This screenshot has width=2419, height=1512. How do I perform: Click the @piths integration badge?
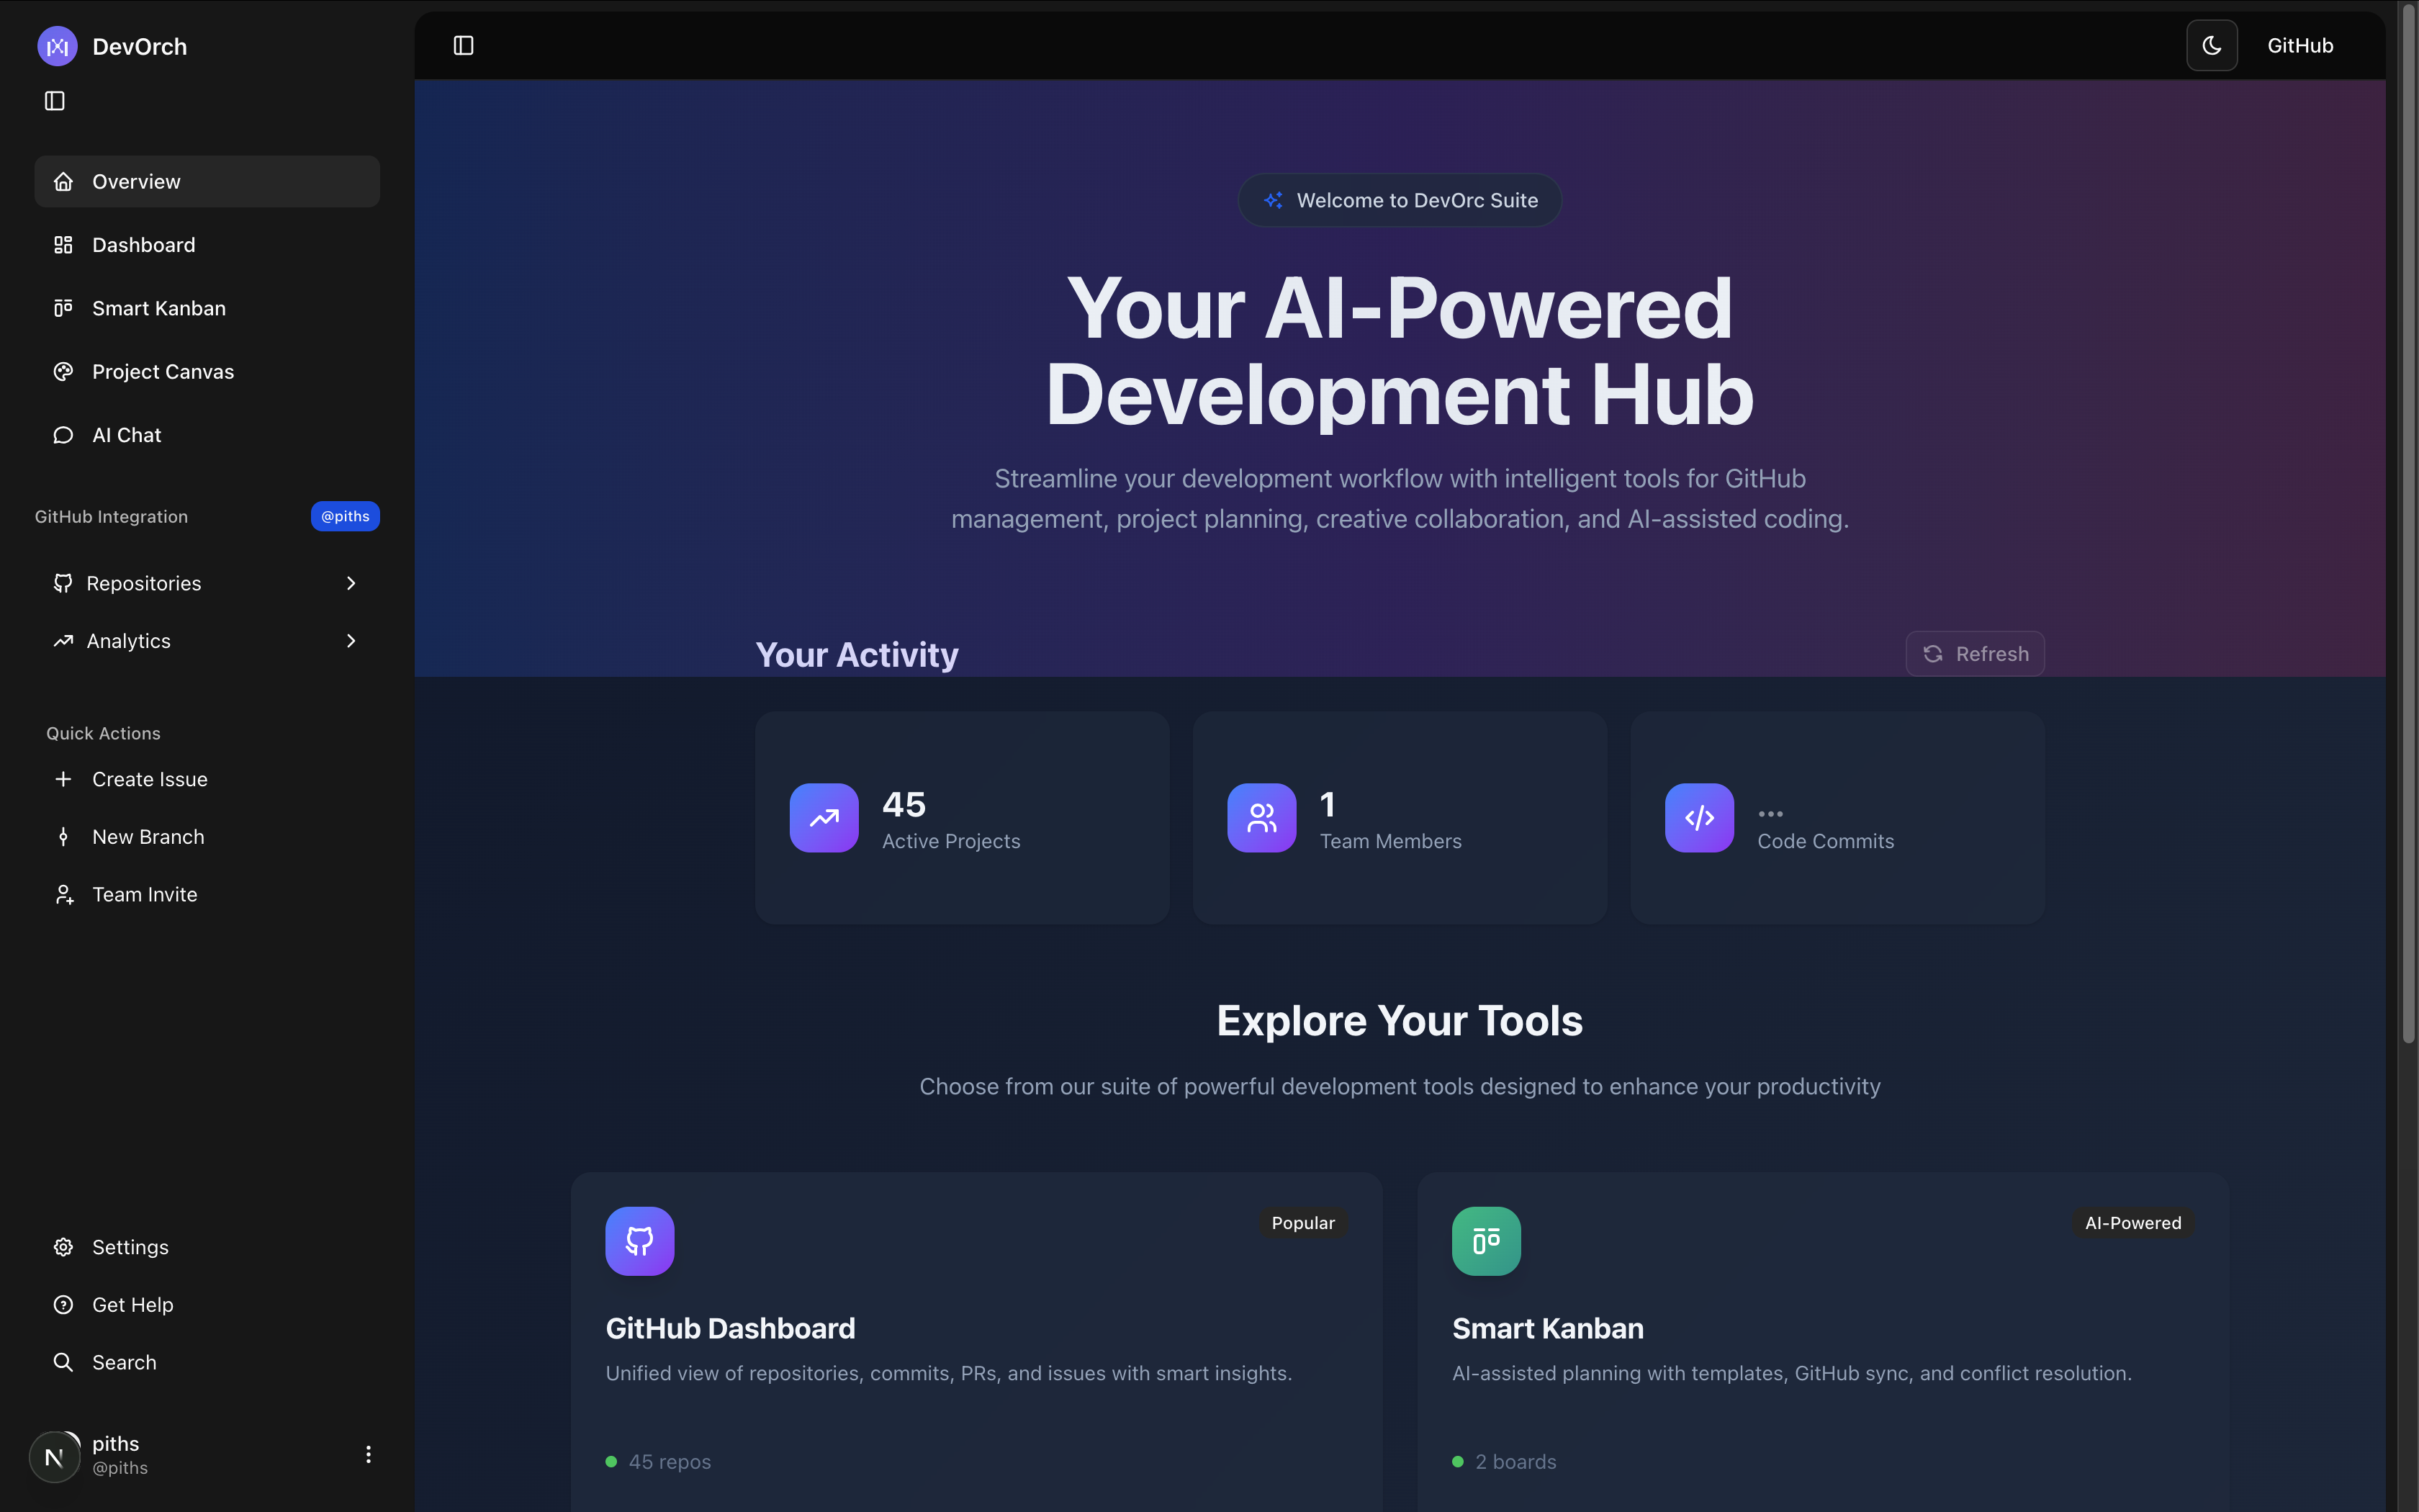[345, 517]
